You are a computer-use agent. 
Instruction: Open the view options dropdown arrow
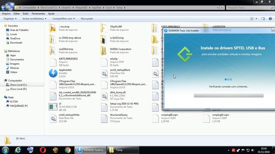click(257, 19)
